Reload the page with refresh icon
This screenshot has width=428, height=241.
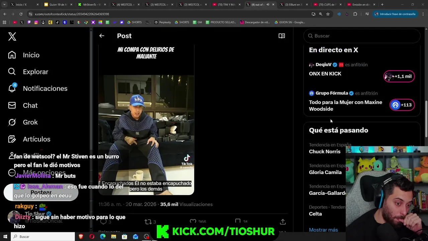(x=21, y=14)
